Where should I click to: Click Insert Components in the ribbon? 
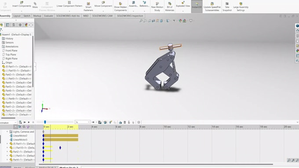tap(22, 4)
